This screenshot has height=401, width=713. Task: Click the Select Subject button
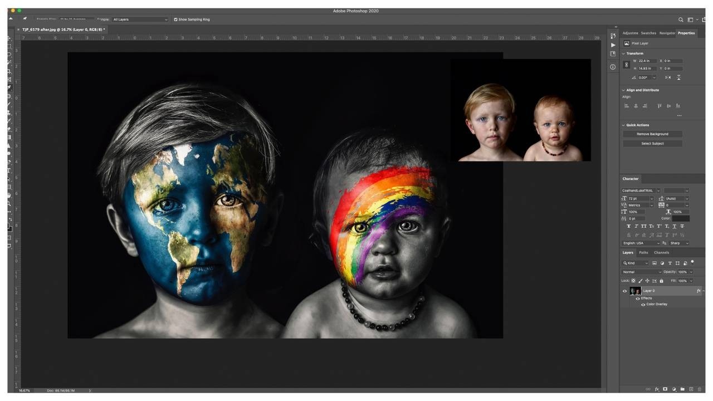[x=652, y=144]
